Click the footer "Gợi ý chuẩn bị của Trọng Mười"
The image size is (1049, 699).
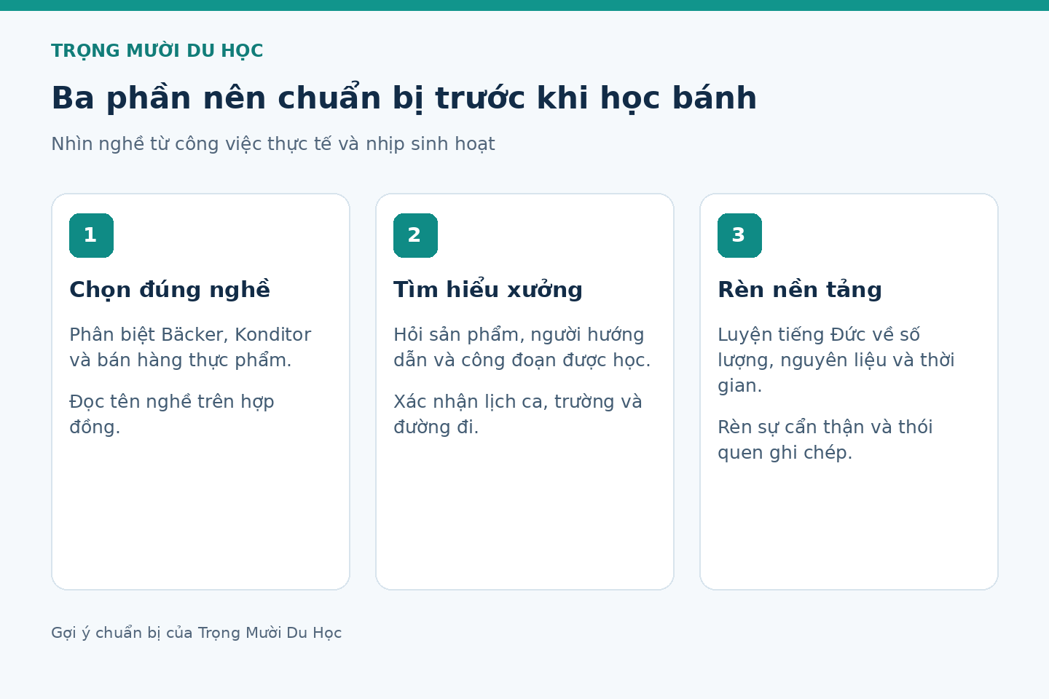(x=167, y=633)
